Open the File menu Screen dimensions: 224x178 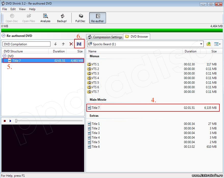(5, 9)
